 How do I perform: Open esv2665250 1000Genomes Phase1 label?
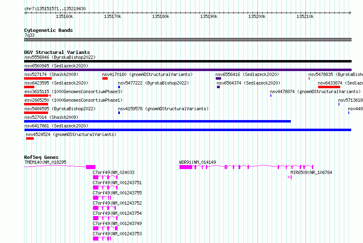73,100
